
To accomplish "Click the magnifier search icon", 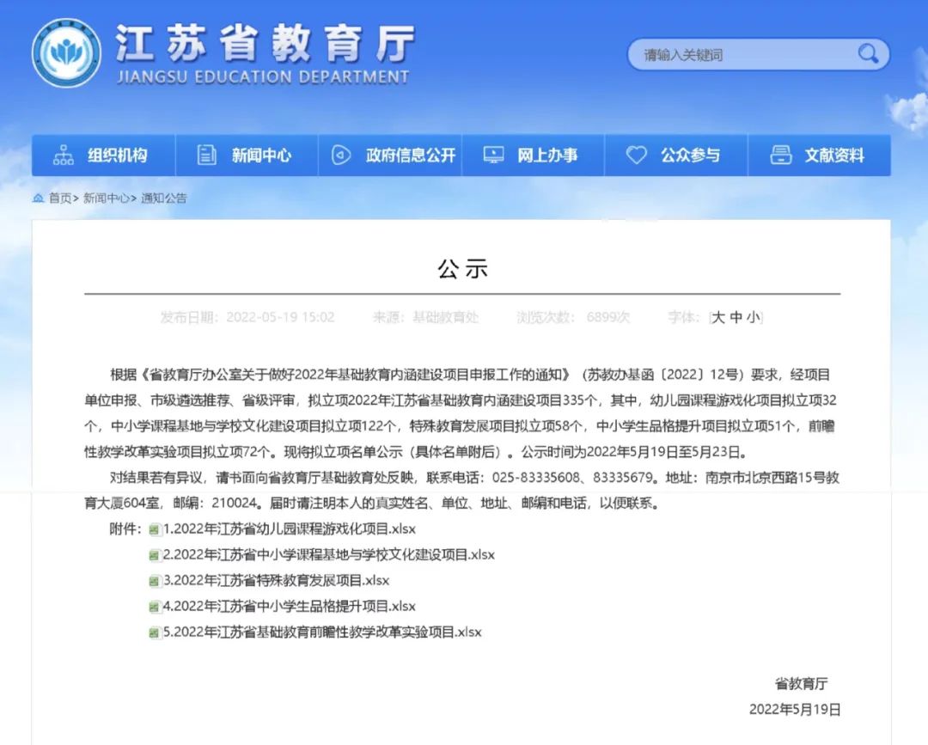I will click(x=868, y=54).
